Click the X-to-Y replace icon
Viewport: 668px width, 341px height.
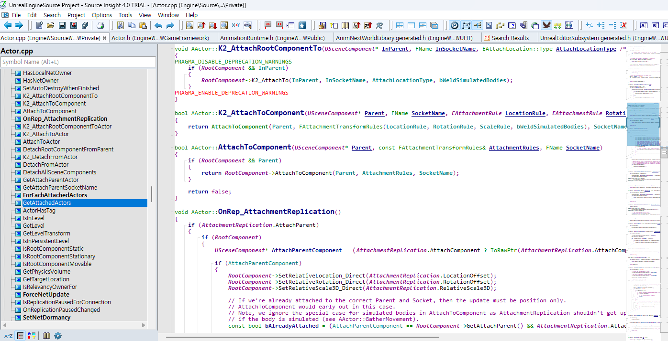pyautogui.click(x=236, y=25)
